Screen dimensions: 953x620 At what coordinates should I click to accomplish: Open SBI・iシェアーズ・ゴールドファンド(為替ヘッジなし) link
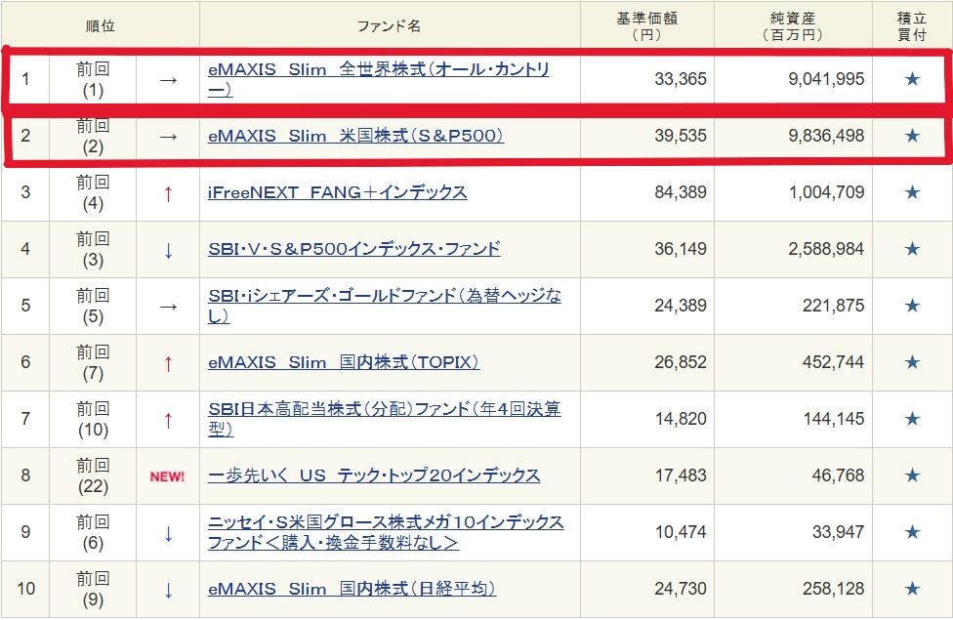click(384, 296)
